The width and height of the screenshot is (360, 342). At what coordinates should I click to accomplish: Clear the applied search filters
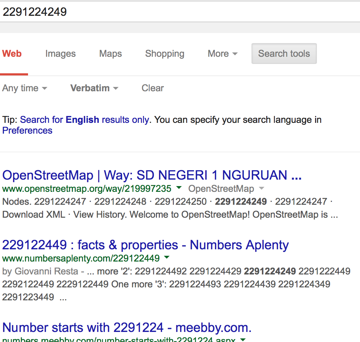point(153,88)
